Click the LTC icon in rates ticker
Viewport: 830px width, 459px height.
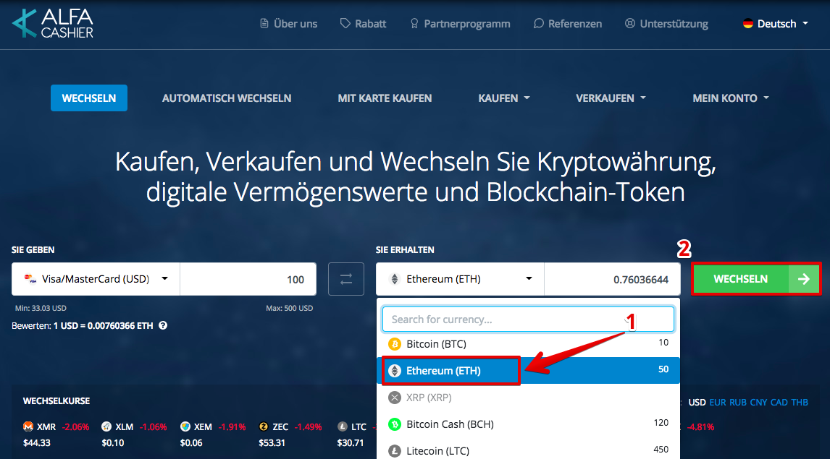343,426
